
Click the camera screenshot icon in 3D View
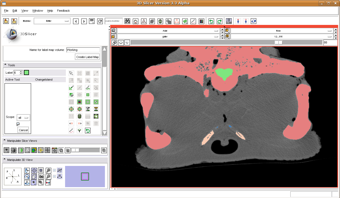point(41,177)
